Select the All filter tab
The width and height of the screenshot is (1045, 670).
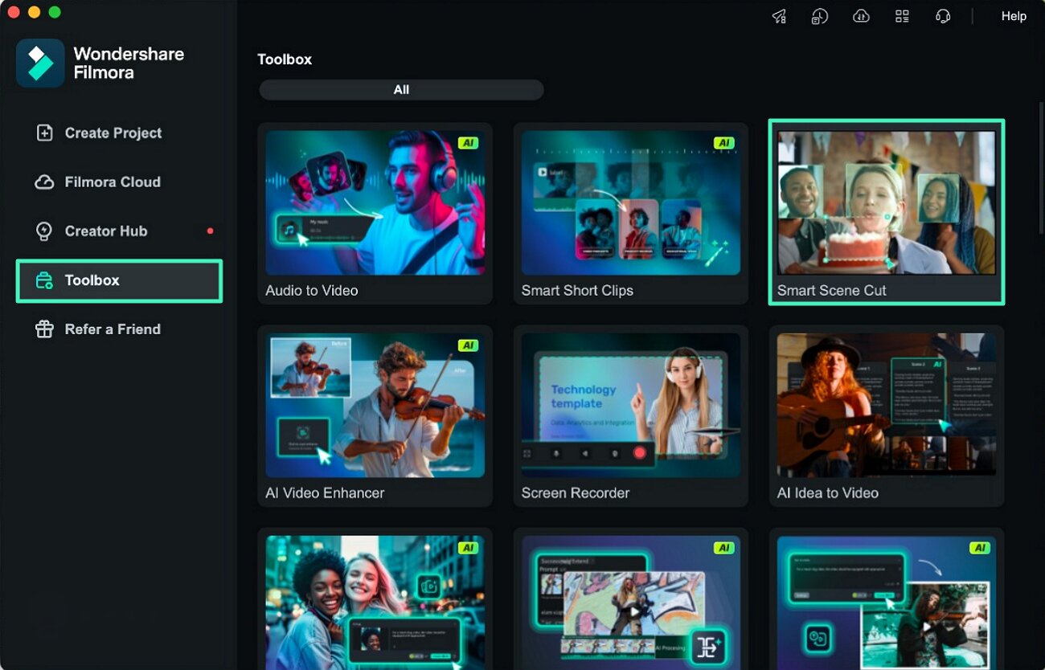click(401, 90)
